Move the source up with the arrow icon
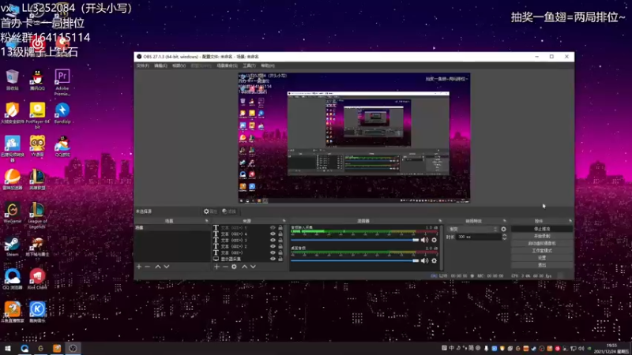 244,267
